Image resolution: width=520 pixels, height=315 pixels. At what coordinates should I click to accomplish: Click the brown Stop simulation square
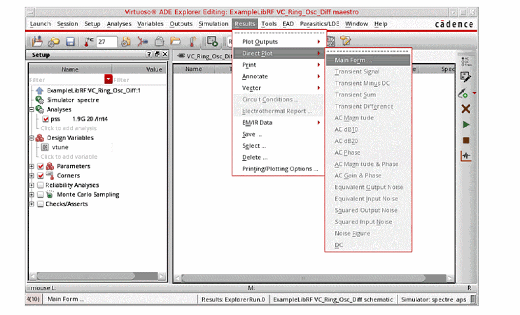click(x=466, y=140)
